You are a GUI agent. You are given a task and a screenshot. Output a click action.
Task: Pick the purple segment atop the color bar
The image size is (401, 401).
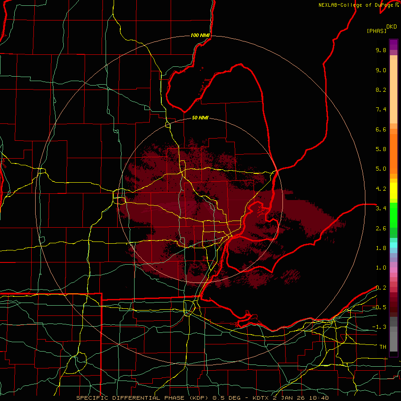393,45
